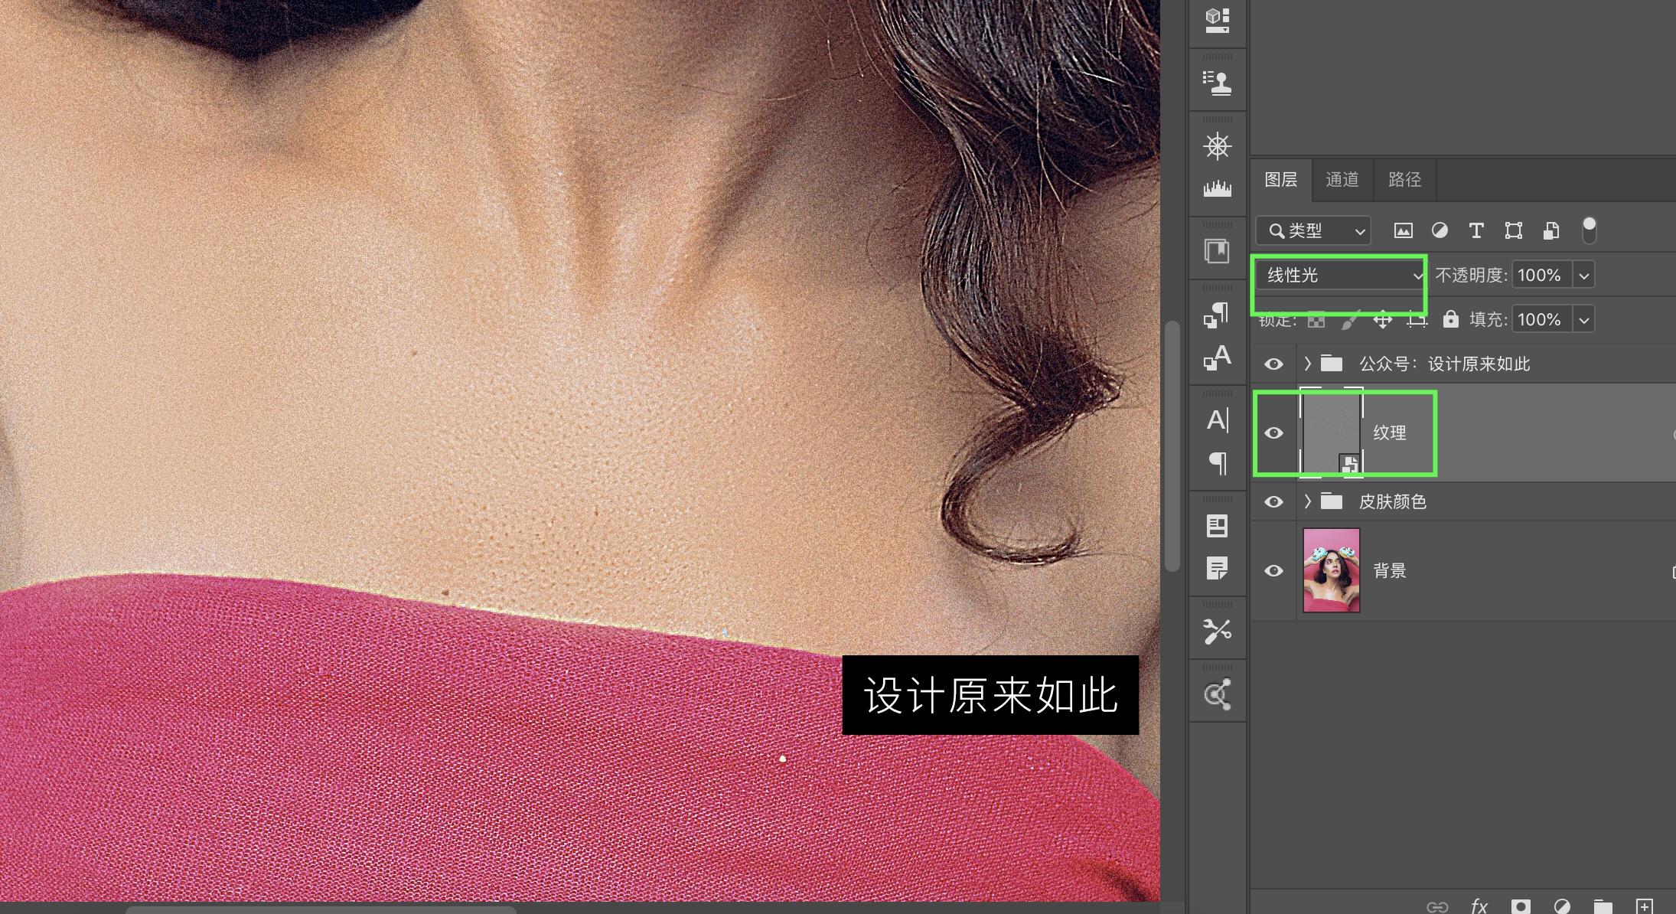Screen dimensions: 1676x914
Task: Open the 不透明度 opacity slider arrow
Action: (x=1584, y=276)
